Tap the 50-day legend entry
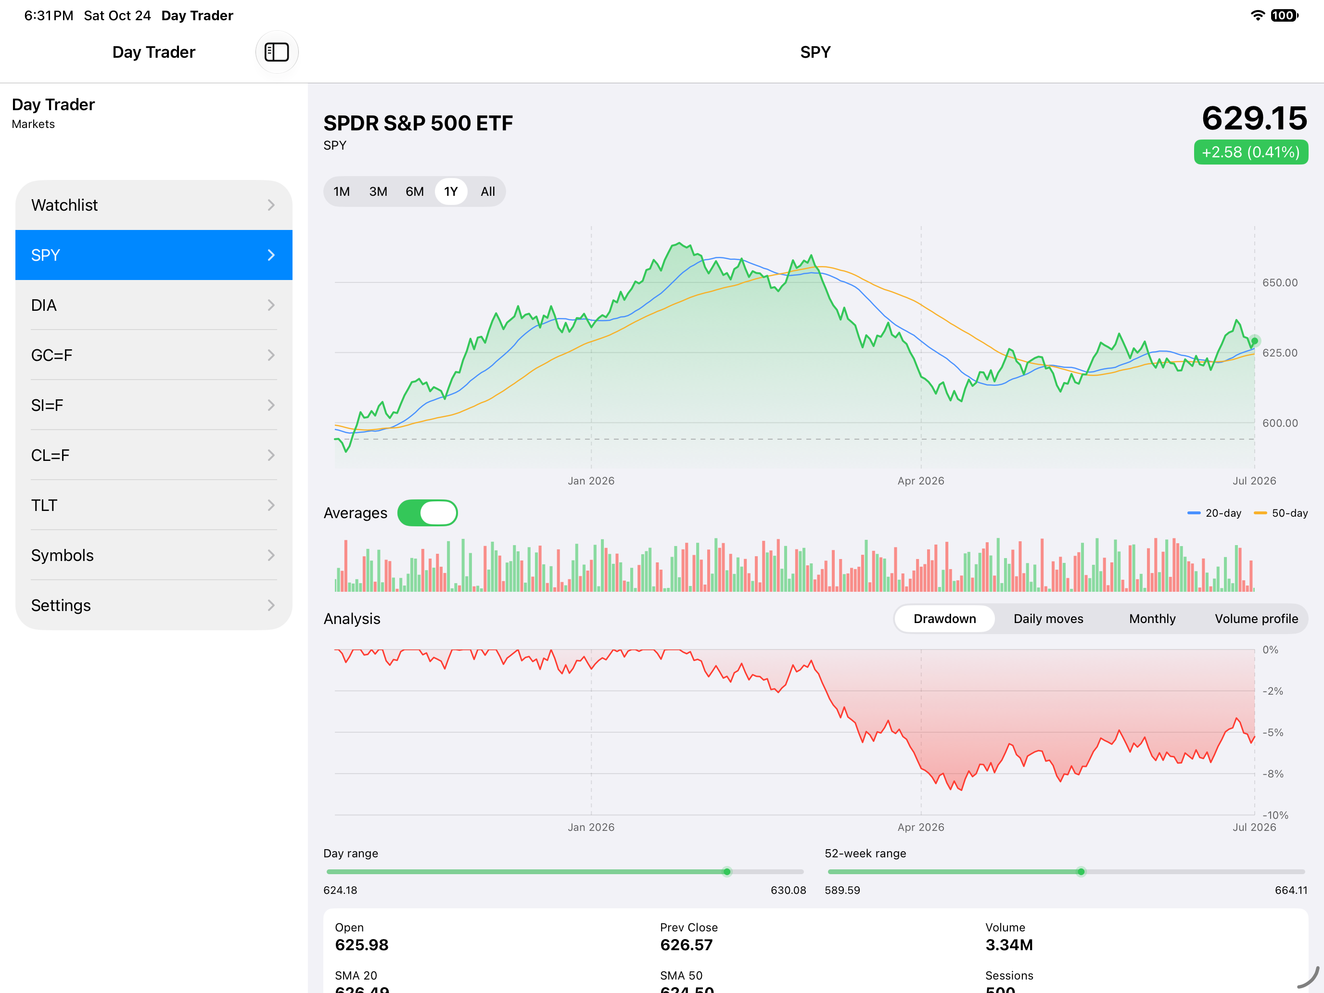Image resolution: width=1324 pixels, height=993 pixels. click(x=1281, y=513)
